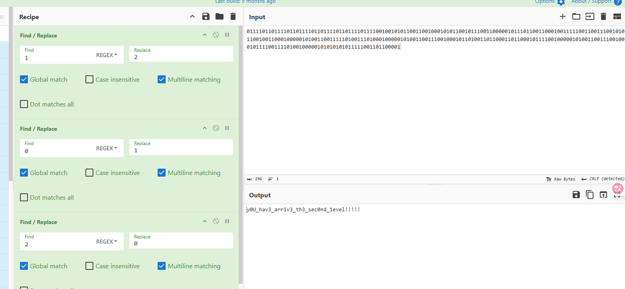Viewport: 625px width, 289px height.
Task: Toggle Case insensitive in the step finding 1
Action: (x=89, y=80)
